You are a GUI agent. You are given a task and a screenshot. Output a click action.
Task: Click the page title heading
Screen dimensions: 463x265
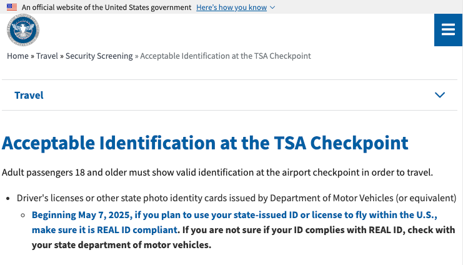coord(205,143)
